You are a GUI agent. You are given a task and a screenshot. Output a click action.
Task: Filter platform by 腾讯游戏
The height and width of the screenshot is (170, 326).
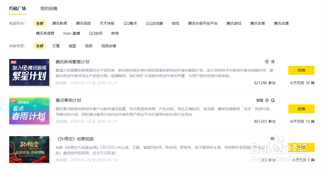234,23
